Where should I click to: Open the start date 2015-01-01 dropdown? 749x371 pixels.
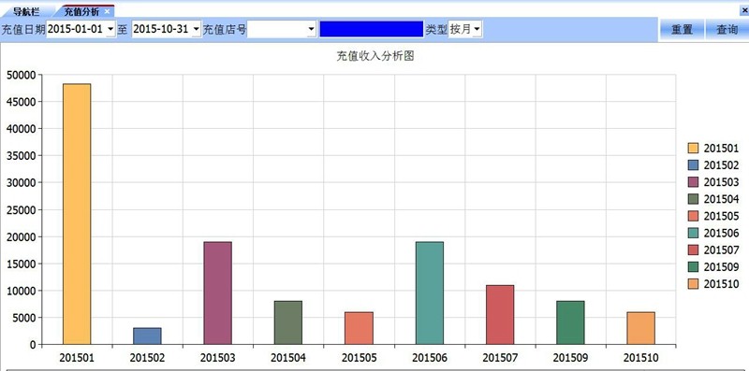[x=110, y=30]
